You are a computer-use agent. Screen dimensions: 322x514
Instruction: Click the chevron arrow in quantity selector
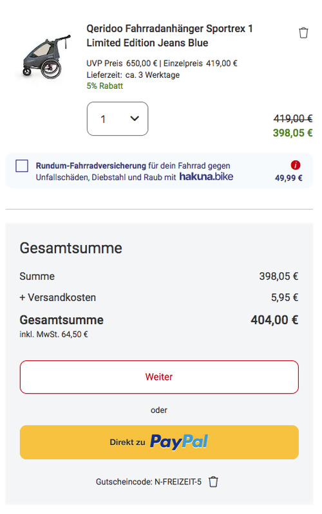point(135,118)
